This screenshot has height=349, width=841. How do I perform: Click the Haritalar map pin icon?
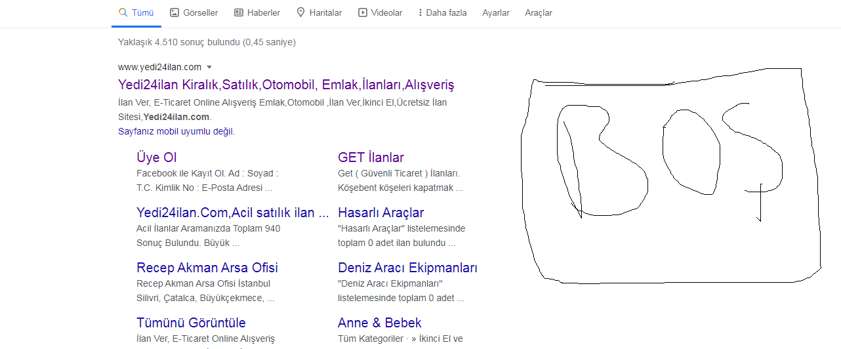300,12
